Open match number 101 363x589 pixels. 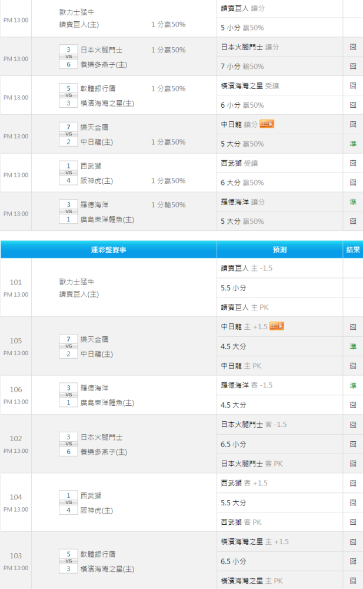16,282
